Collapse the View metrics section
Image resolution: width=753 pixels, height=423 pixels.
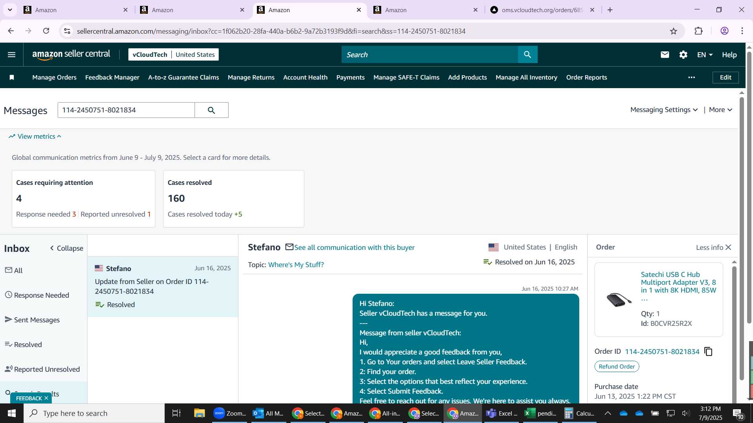[35, 136]
